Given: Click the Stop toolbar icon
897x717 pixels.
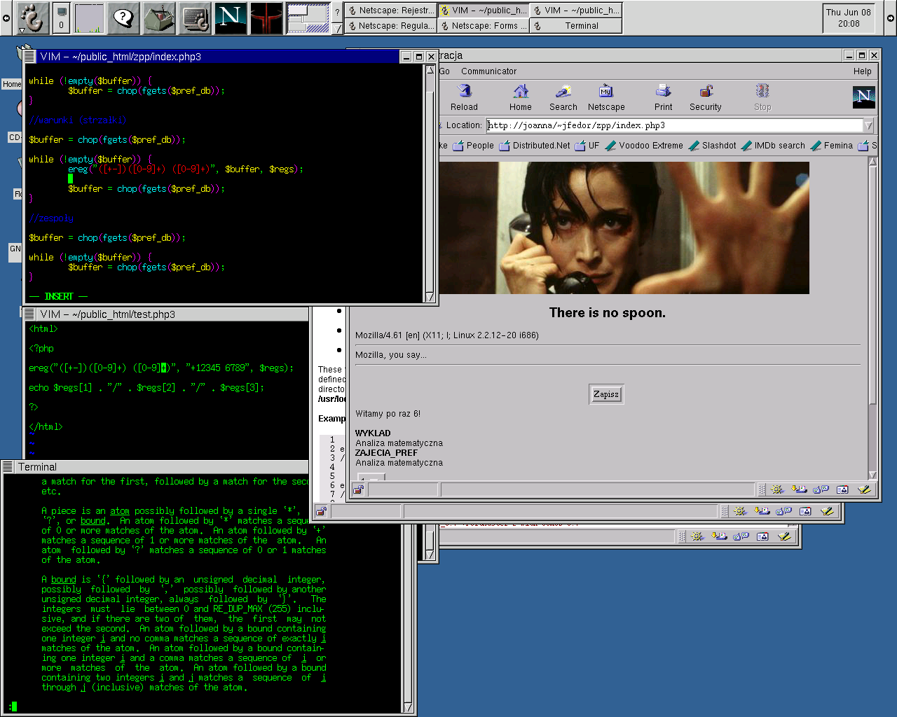Looking at the screenshot, I should click(x=762, y=97).
